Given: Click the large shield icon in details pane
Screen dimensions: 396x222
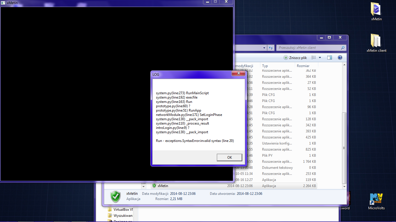Looking at the screenshot, I should pos(115,196).
